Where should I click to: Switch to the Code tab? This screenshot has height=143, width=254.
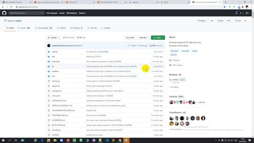coord(10,28)
